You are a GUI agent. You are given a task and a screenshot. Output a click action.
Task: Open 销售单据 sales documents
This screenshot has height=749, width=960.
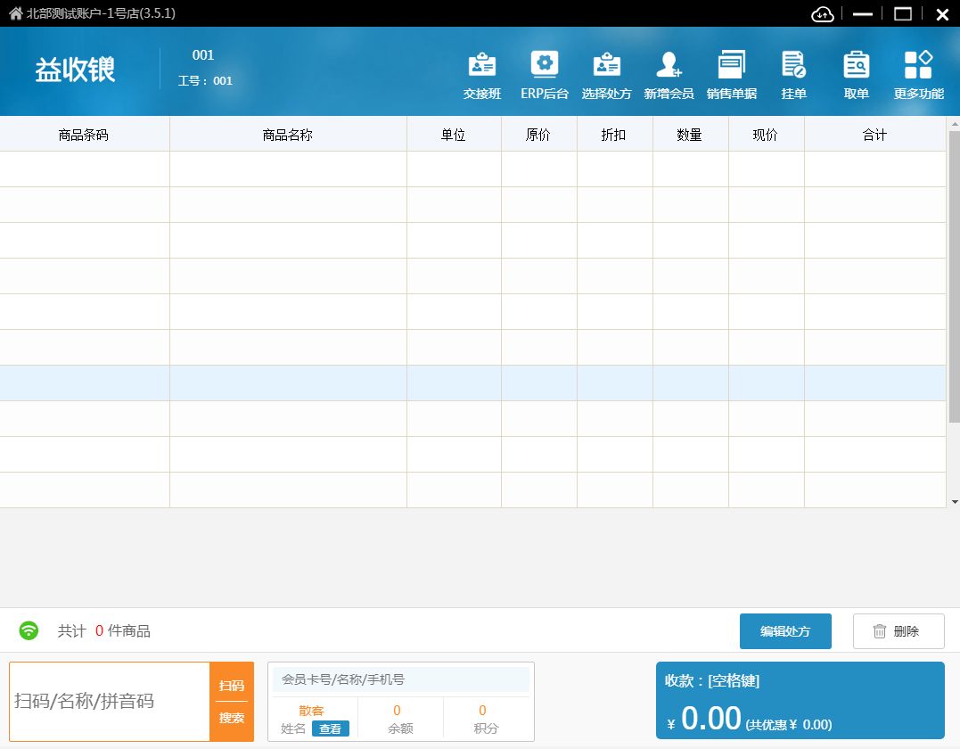tap(732, 75)
